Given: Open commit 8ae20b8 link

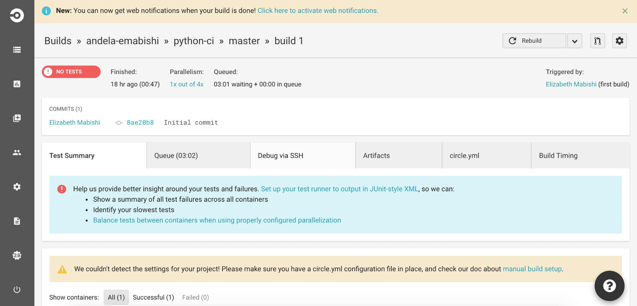Looking at the screenshot, I should (x=140, y=123).
